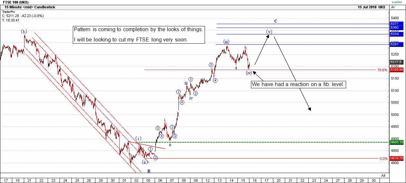Select the 'Ar' scale label above price axis

[x=393, y=7]
